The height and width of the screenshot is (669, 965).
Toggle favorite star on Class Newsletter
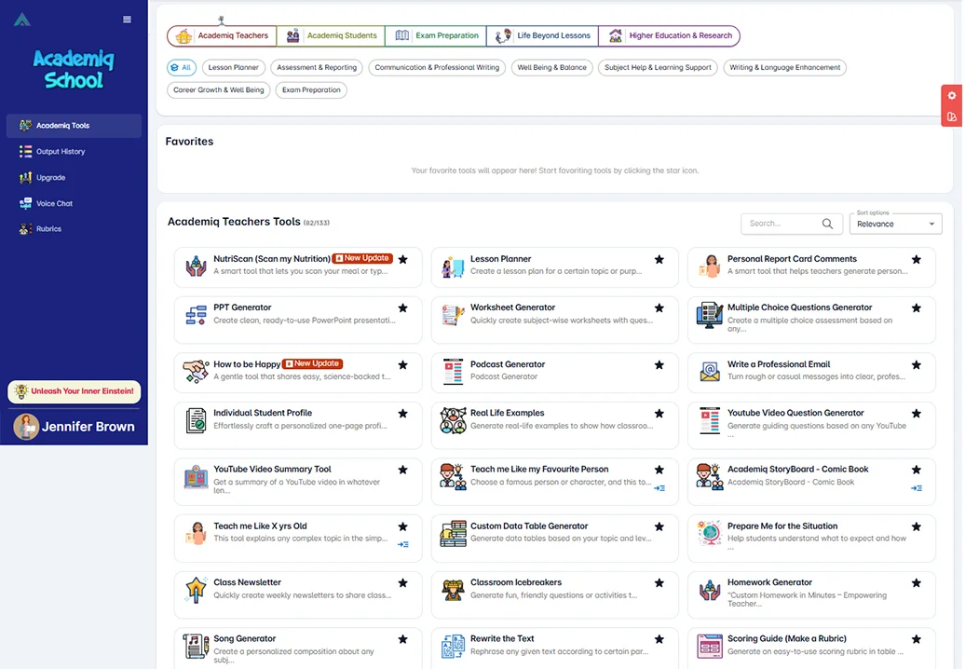click(403, 582)
